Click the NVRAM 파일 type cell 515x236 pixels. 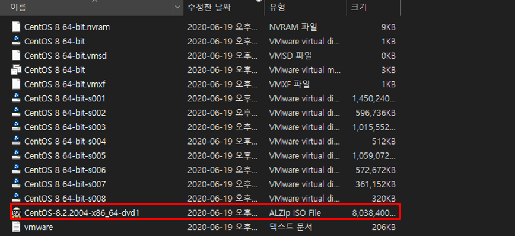click(x=293, y=27)
